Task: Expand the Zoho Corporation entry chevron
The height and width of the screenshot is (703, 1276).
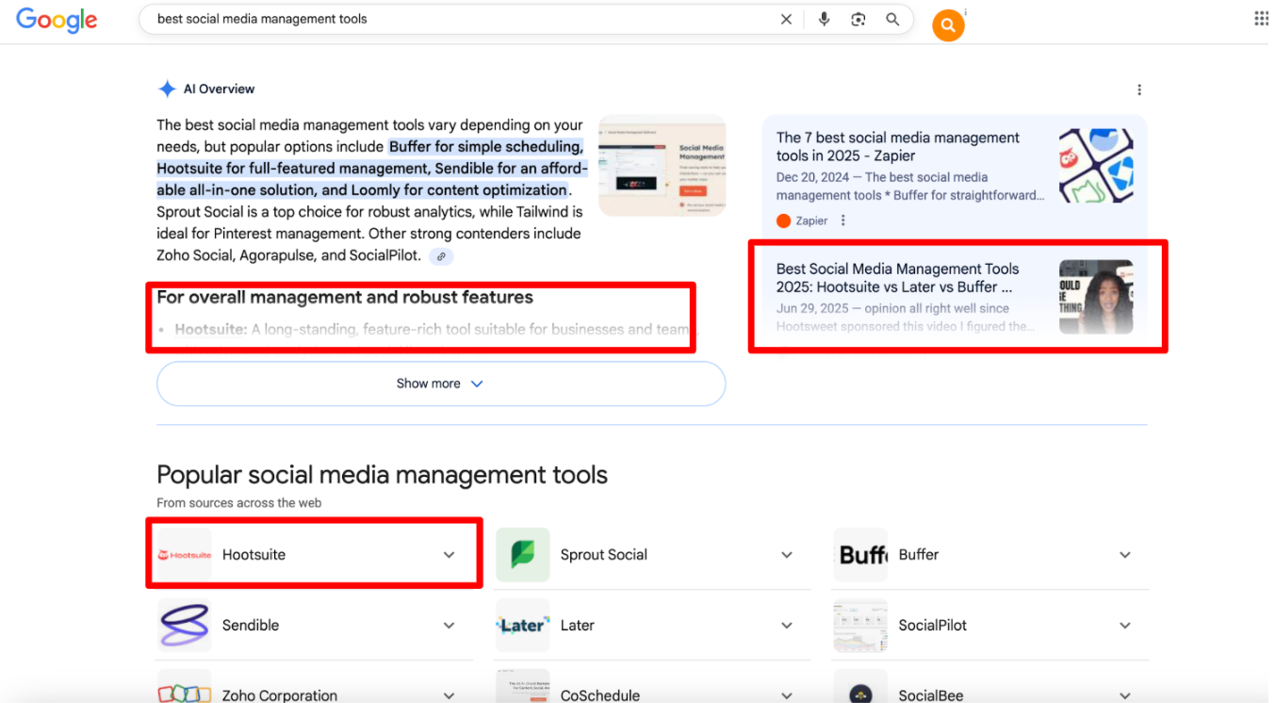Action: click(x=450, y=695)
